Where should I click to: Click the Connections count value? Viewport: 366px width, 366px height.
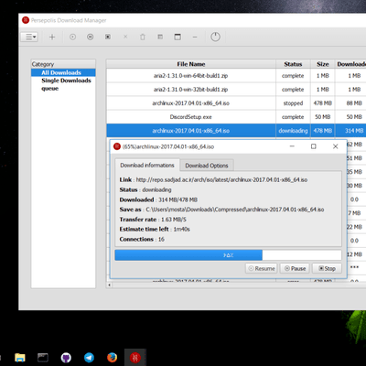point(161,239)
